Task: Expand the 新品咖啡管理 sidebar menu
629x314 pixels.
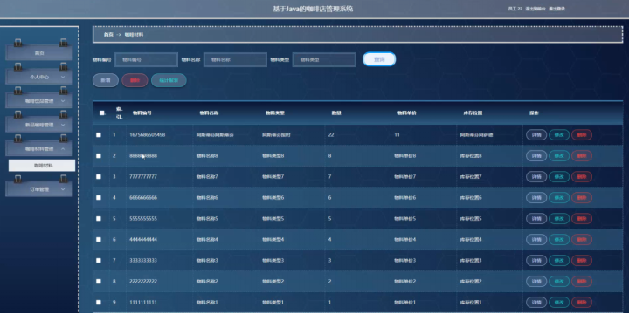Action: 38,125
